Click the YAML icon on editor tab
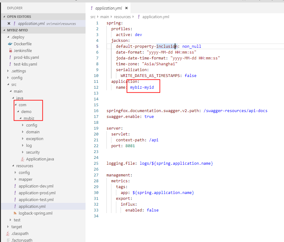The image size is (284, 242). click(x=92, y=8)
